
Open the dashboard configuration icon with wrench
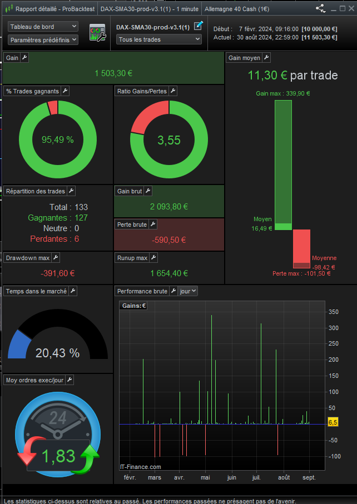(97, 33)
